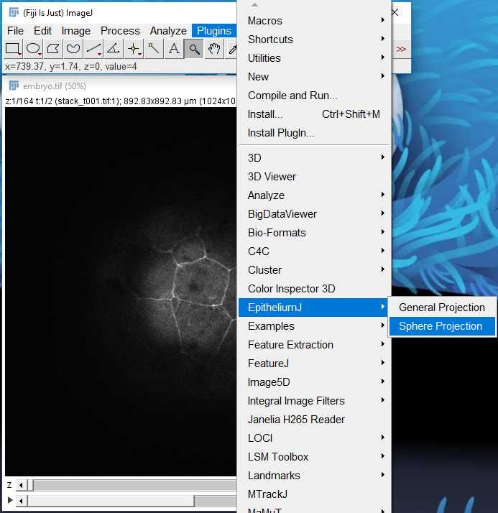Select the Multi-point tool
Screen dimensions: 498x513
click(133, 49)
